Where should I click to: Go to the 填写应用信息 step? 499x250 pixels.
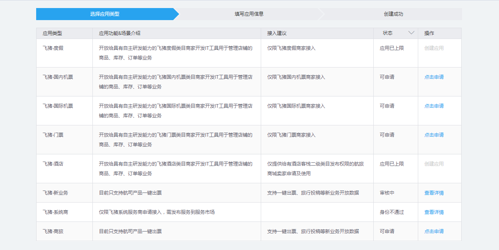pos(249,14)
